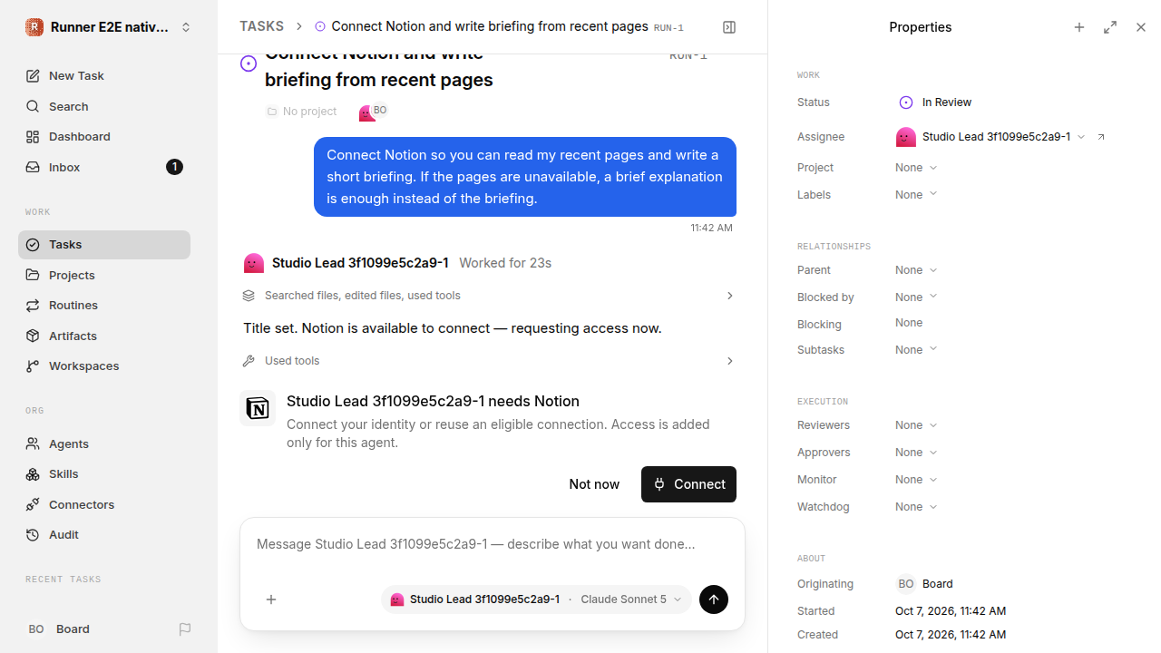The width and height of the screenshot is (1161, 653).
Task: Click the open assignee arrow icon
Action: point(1101,137)
